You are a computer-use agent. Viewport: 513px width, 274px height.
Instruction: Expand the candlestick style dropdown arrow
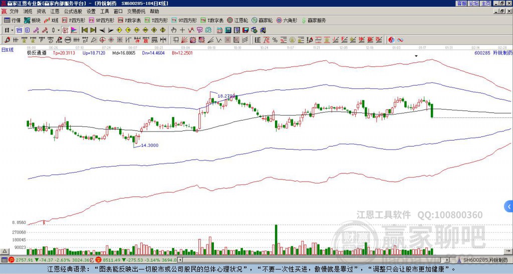(x=59, y=30)
